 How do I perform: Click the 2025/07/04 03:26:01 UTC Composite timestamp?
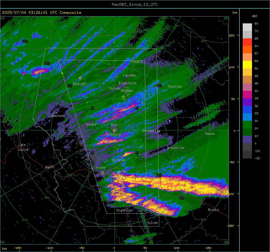coord(41,13)
